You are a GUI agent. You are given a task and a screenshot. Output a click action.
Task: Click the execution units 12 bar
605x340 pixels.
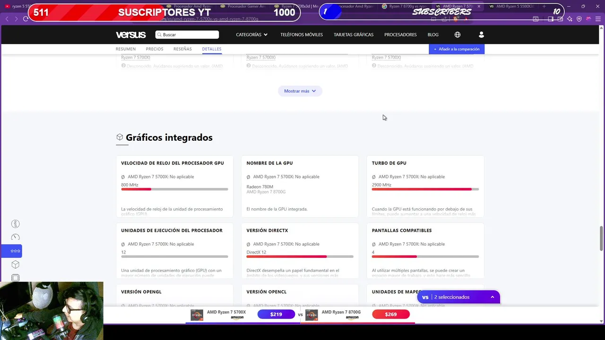click(174, 257)
